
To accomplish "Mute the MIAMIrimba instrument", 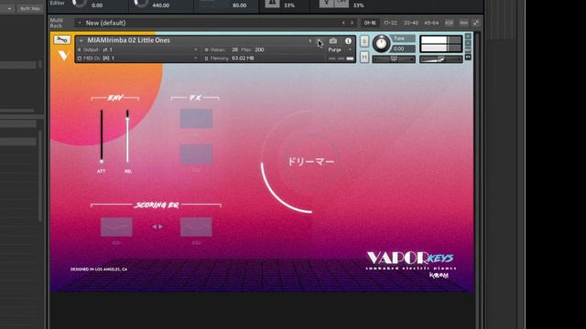I will (x=364, y=57).
